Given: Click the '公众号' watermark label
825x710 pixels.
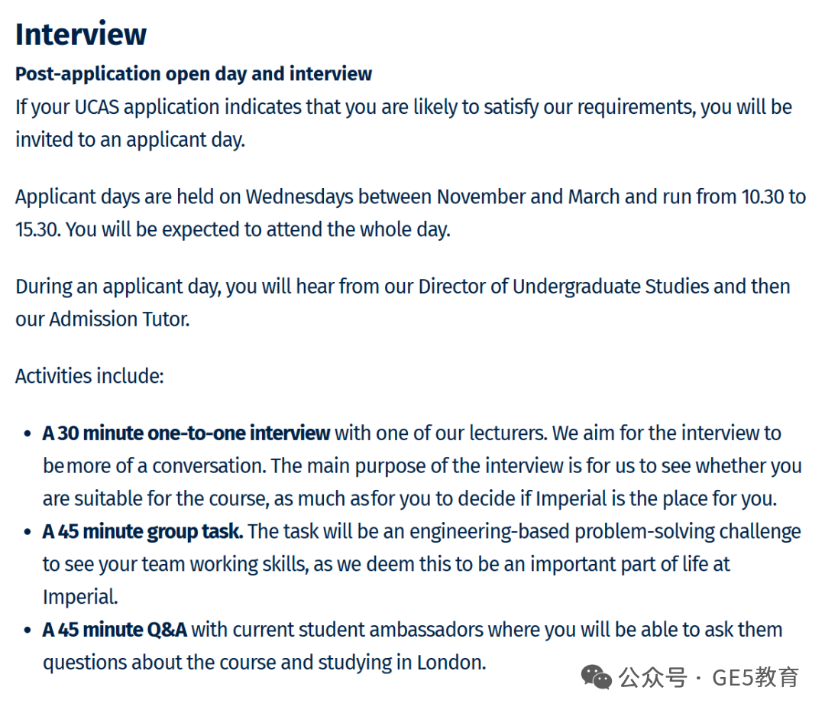Looking at the screenshot, I should 653,677.
